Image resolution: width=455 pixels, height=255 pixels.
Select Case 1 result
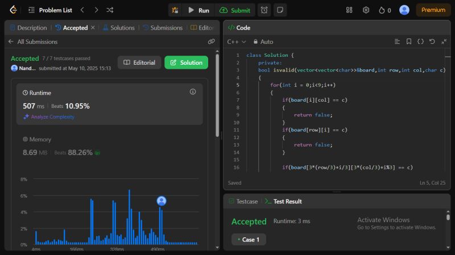coord(249,240)
